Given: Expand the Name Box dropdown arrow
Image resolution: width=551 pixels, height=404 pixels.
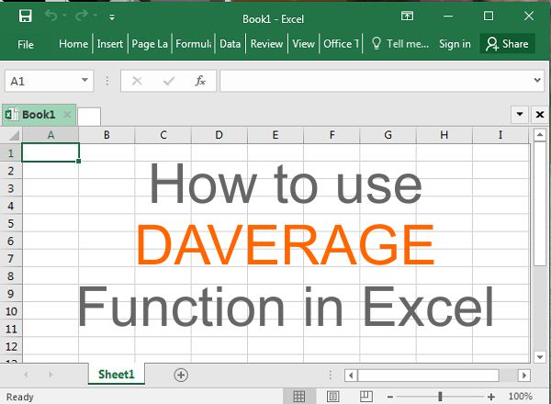Looking at the screenshot, I should [x=84, y=81].
